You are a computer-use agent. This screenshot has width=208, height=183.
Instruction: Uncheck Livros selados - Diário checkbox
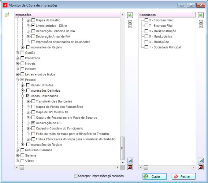click(x=33, y=26)
